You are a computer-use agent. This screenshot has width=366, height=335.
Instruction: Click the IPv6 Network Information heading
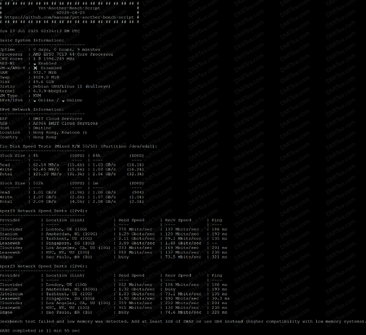(x=32, y=109)
